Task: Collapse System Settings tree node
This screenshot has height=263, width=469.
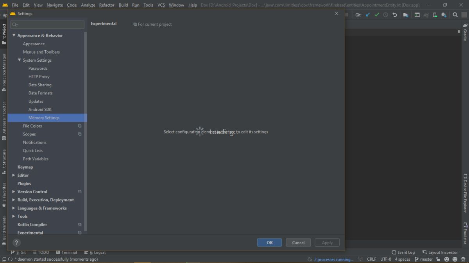Action: (19, 60)
